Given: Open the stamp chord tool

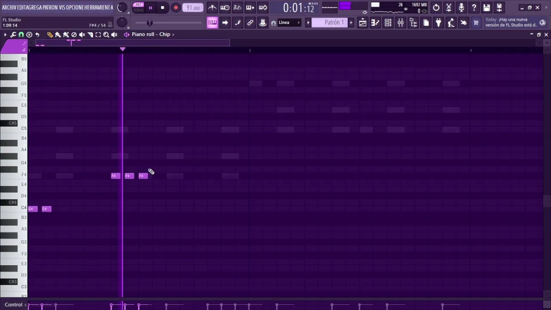Looking at the screenshot, I should pos(29,34).
